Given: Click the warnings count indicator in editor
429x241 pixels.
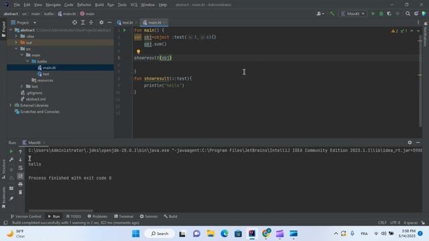Looking at the screenshot, I should 395,31.
